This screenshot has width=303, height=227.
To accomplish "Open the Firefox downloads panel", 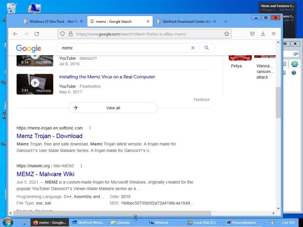I will [263, 34].
